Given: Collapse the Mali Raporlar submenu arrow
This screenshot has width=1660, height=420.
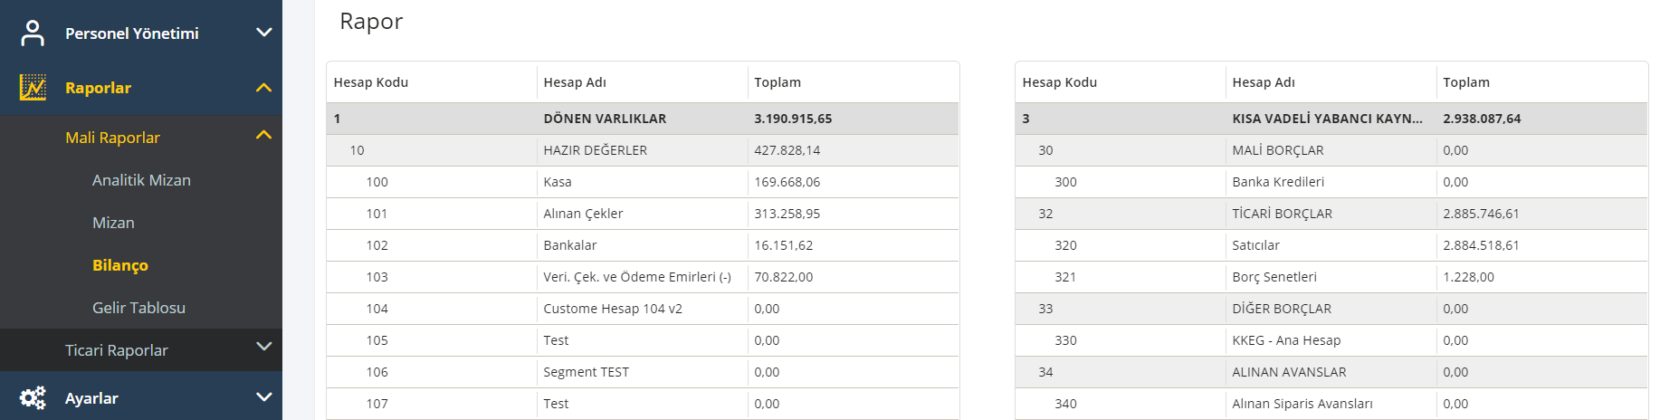Looking at the screenshot, I should [263, 135].
